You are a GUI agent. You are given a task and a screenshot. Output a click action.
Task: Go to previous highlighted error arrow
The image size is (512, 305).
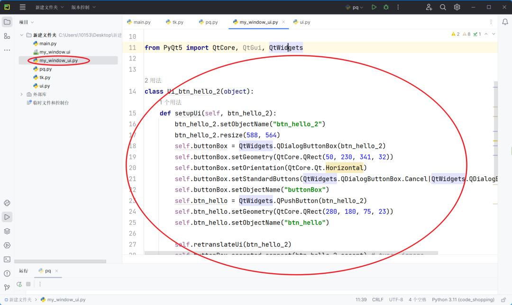pos(486,34)
